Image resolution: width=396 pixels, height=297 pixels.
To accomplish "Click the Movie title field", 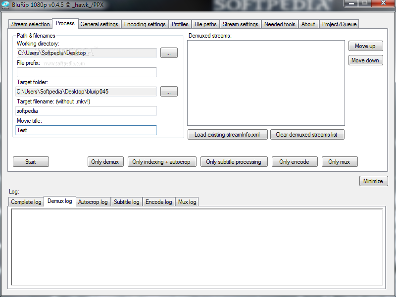I will coord(86,130).
